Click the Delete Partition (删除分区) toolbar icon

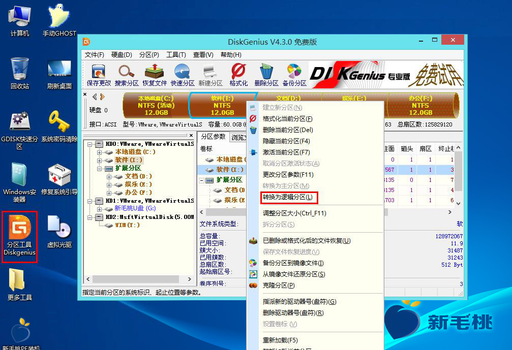(x=266, y=75)
